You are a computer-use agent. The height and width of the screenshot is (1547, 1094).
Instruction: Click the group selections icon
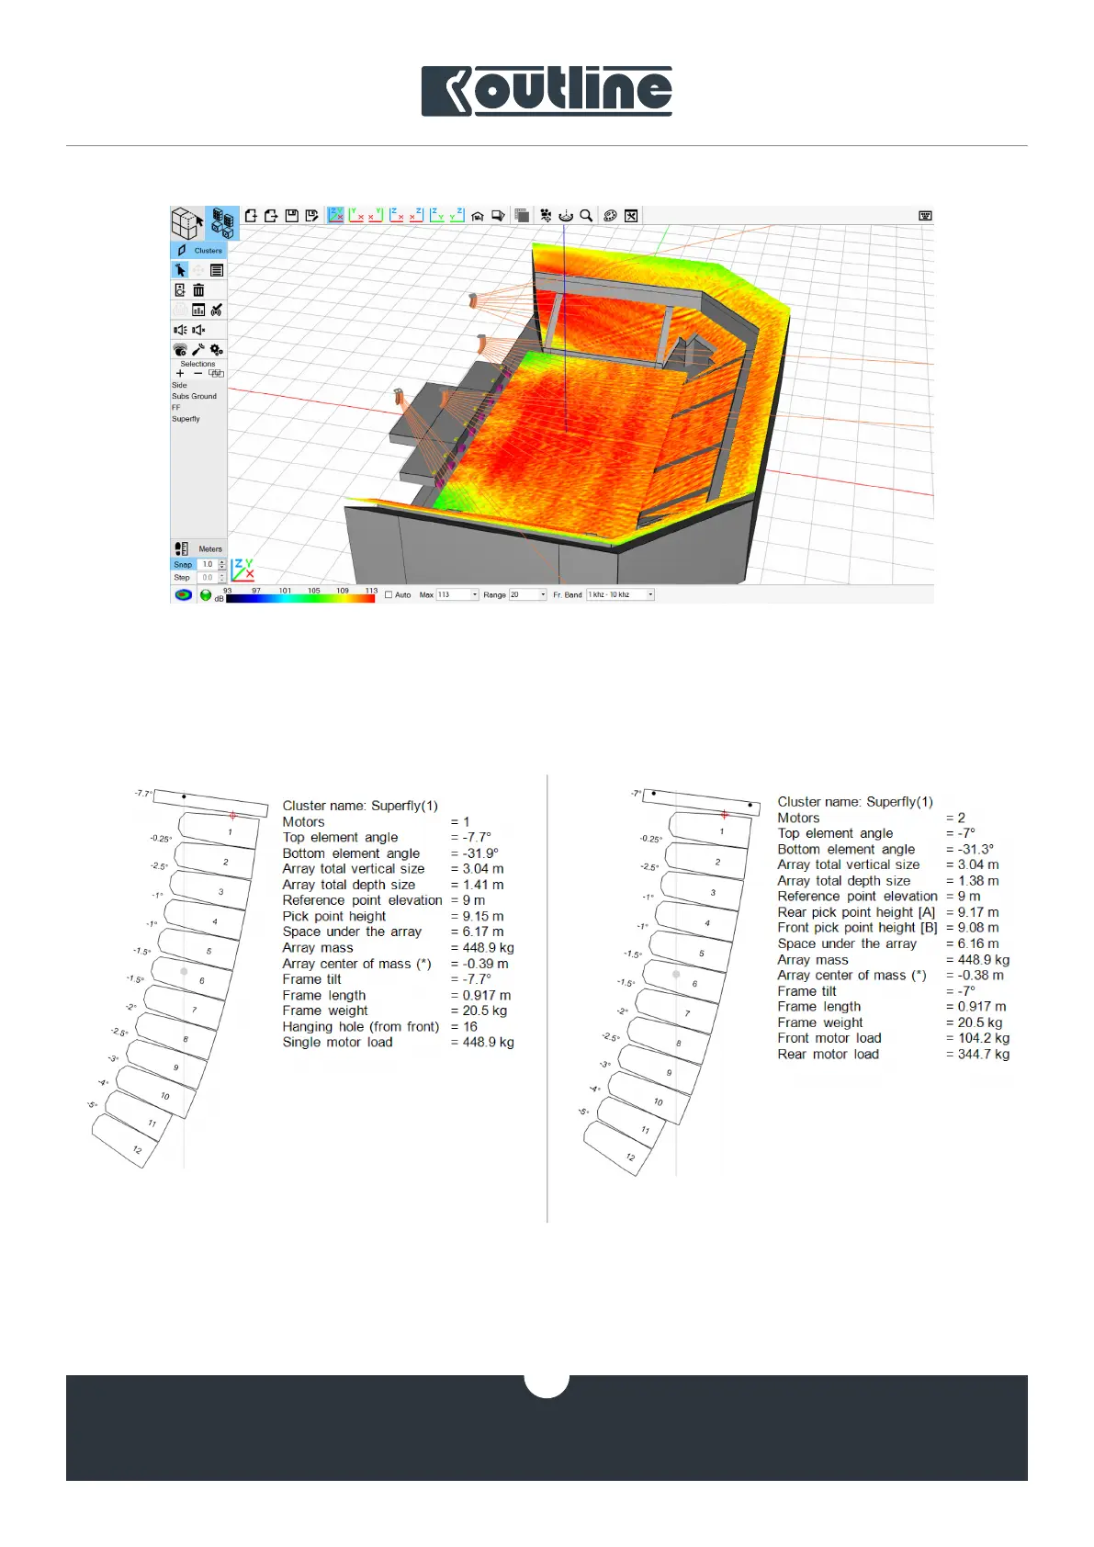point(217,374)
